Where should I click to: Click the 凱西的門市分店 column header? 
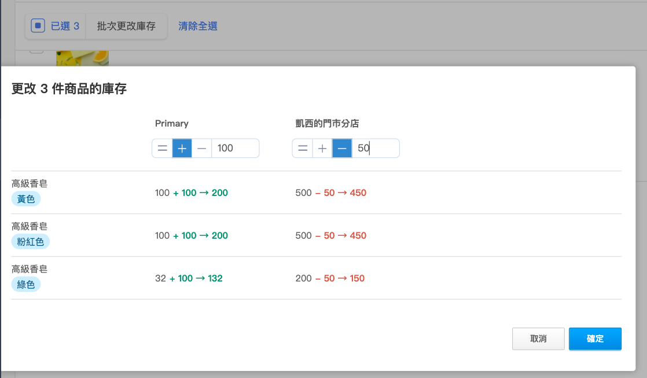[x=327, y=123]
